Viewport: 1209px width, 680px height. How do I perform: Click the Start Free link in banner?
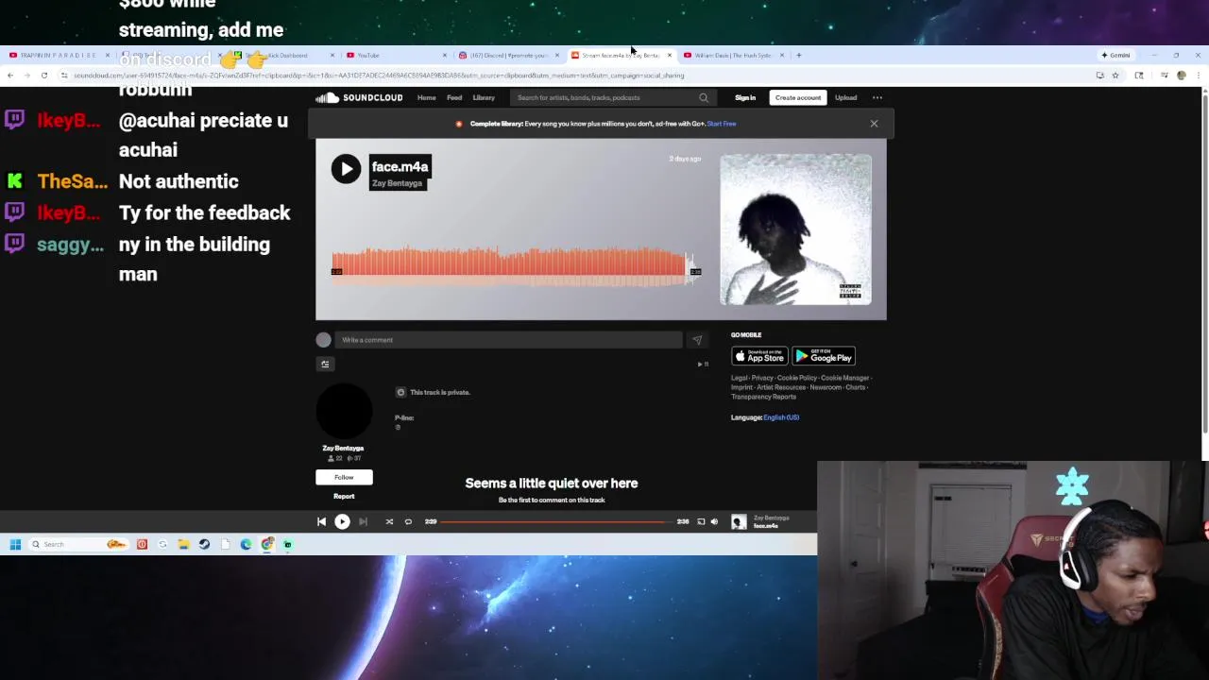point(721,124)
